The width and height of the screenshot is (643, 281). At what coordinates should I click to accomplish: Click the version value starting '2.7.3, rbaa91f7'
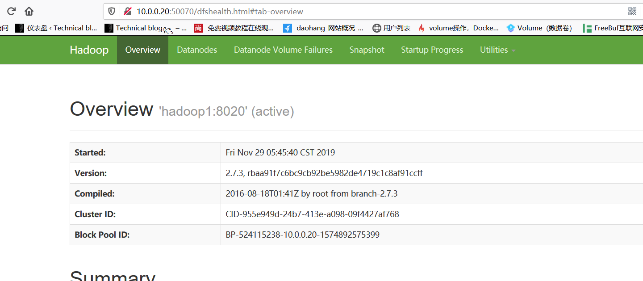[324, 173]
